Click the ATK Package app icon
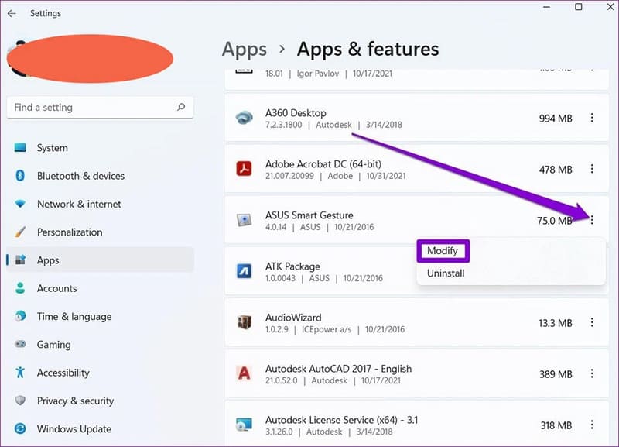 pyautogui.click(x=244, y=271)
